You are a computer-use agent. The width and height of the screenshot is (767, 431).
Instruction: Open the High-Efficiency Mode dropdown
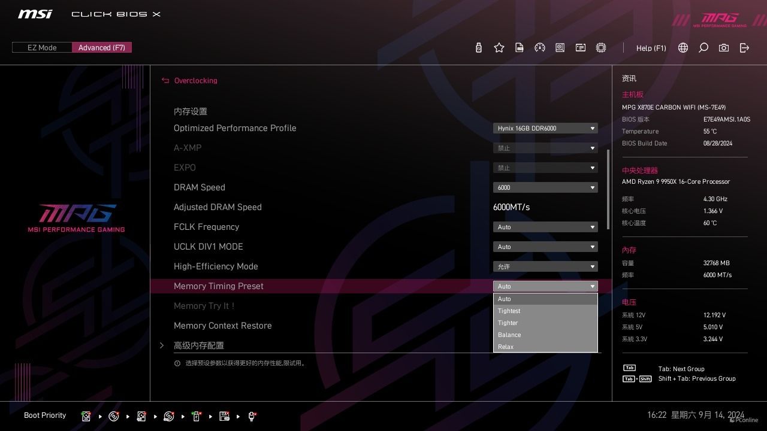point(545,266)
